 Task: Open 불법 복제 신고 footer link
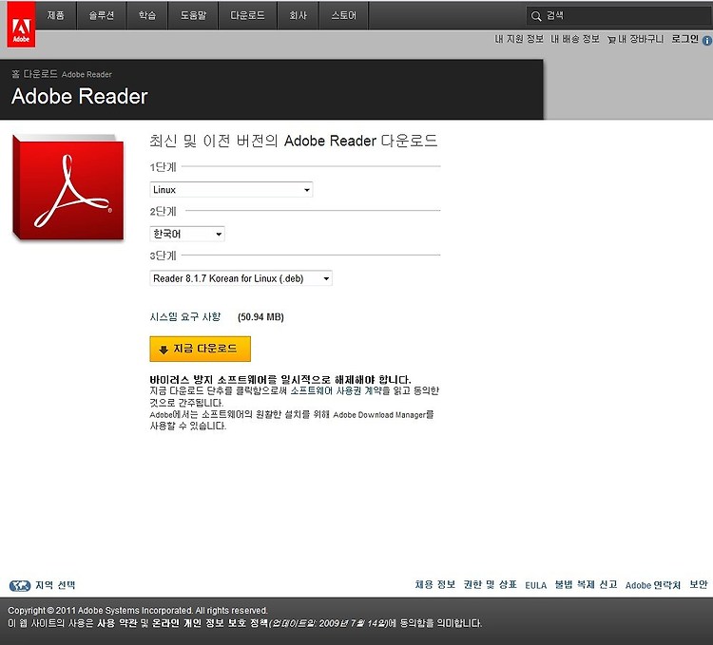point(586,585)
